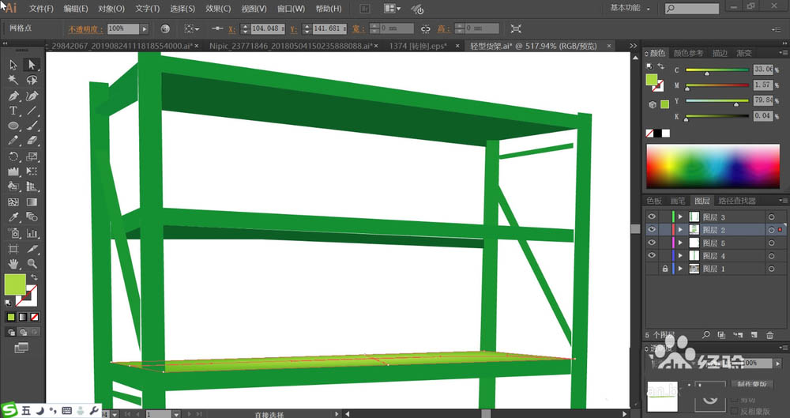Hide 图层 3 with its eye icon
Screen dimensions: 790x418
pyautogui.click(x=652, y=217)
